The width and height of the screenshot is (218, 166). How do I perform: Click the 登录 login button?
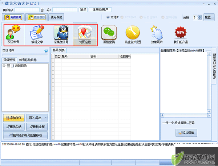click(83, 9)
